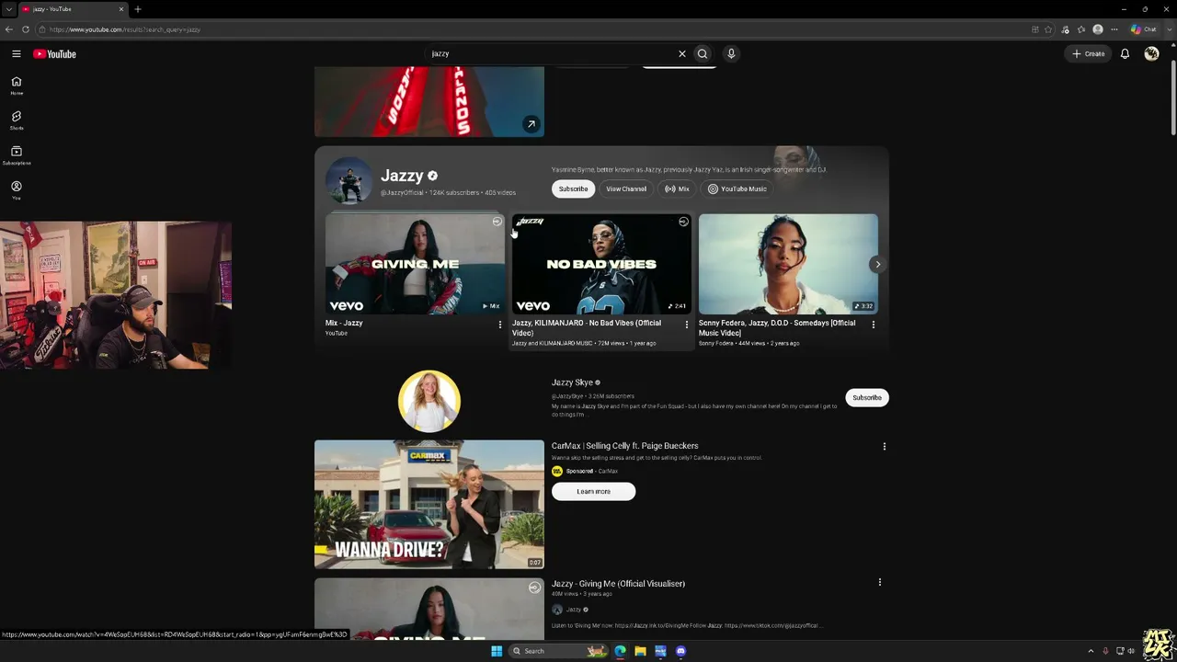Open more options for Giving Me Visualiser

(x=880, y=582)
